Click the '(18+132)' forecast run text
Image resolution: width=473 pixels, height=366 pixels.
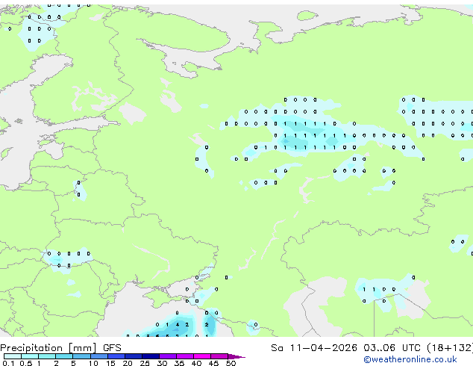click(450, 348)
